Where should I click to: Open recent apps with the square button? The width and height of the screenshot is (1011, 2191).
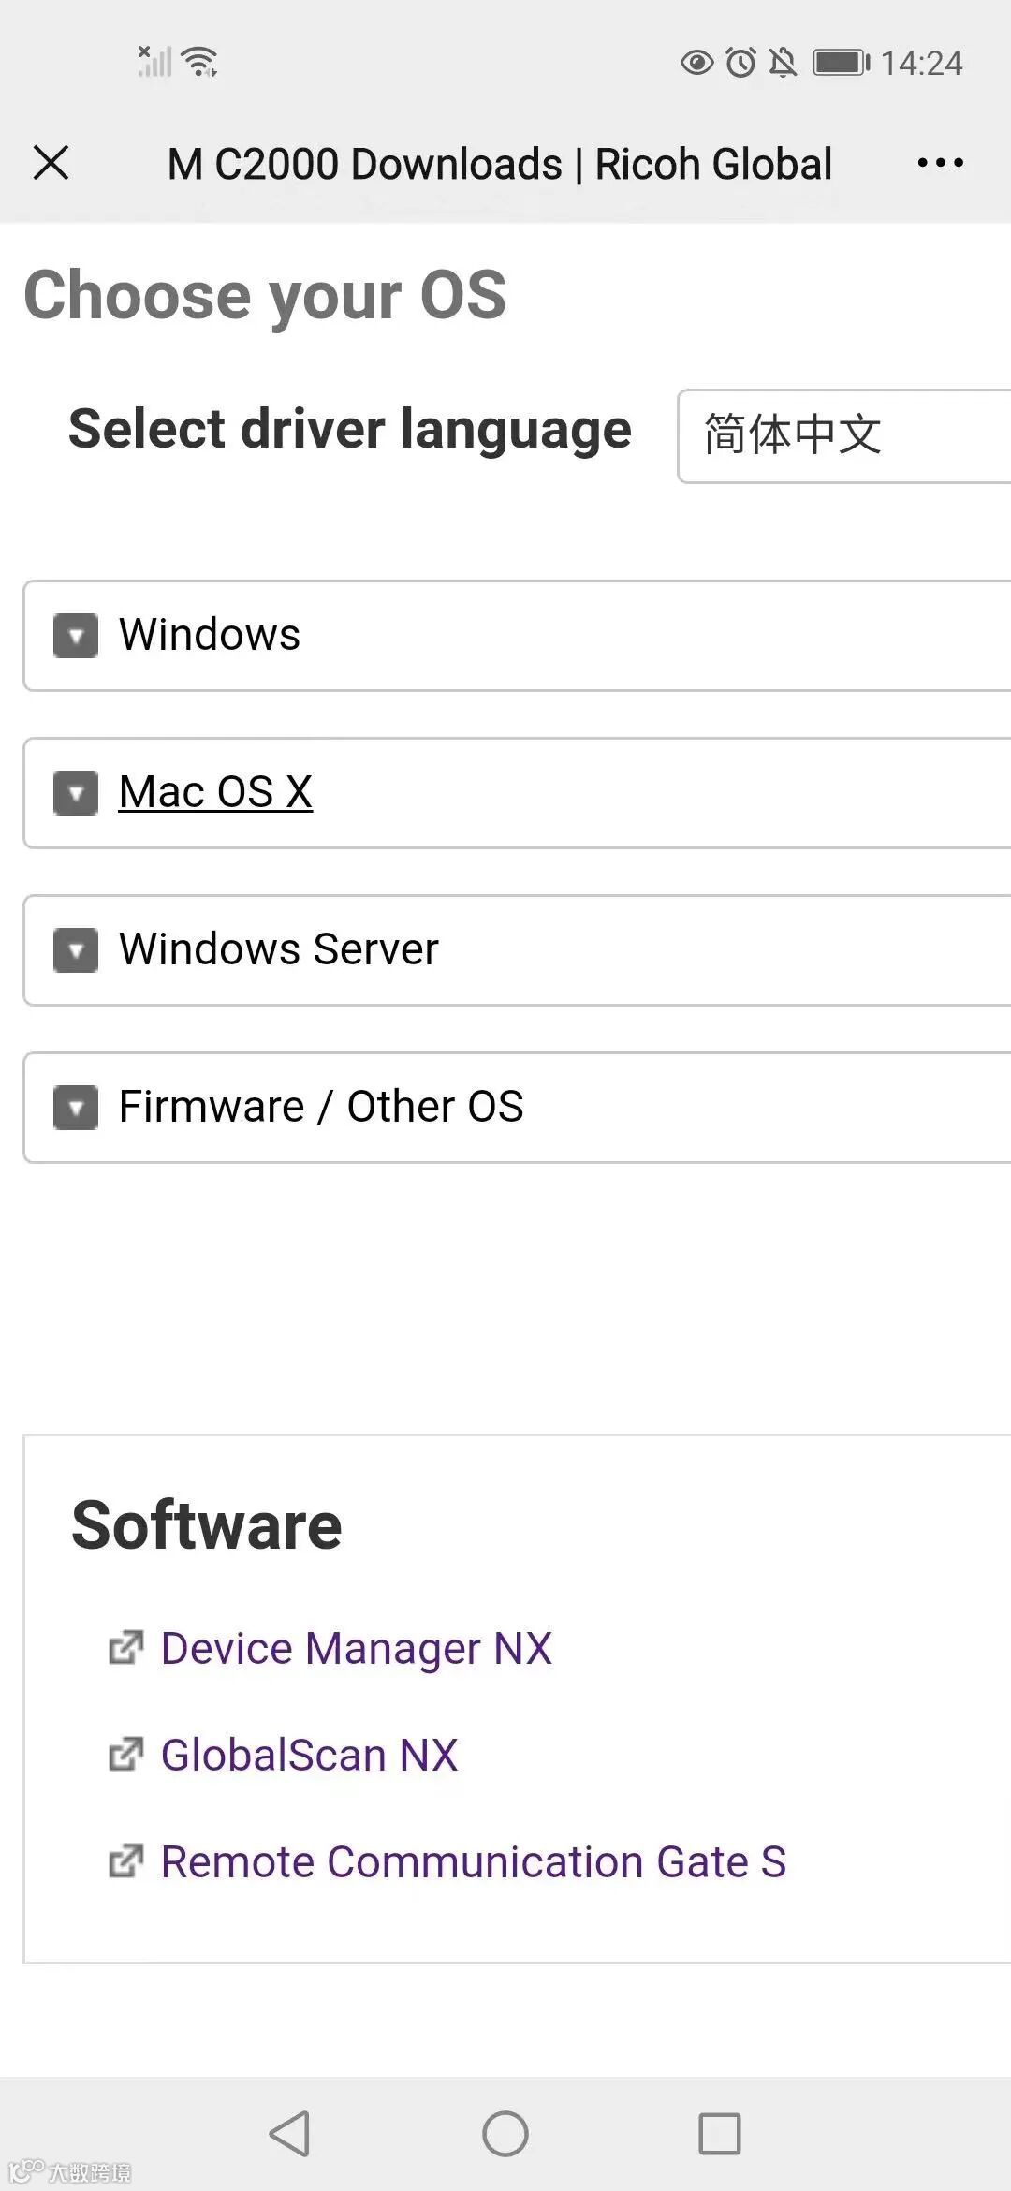[719, 2134]
